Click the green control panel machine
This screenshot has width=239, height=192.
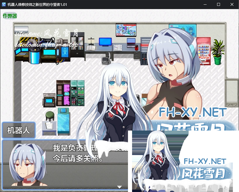click(x=77, y=93)
